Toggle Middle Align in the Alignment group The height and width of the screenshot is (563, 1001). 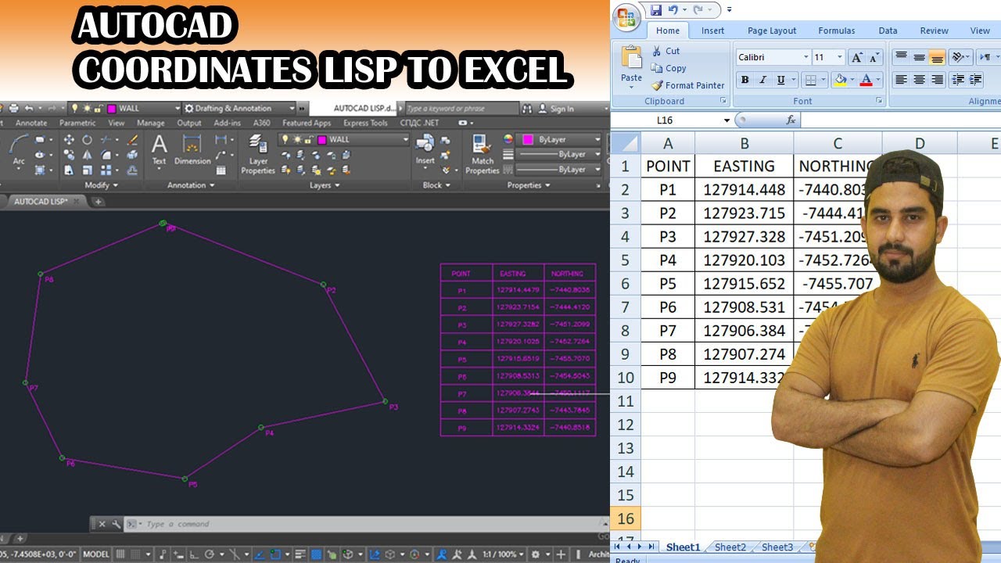[919, 57]
